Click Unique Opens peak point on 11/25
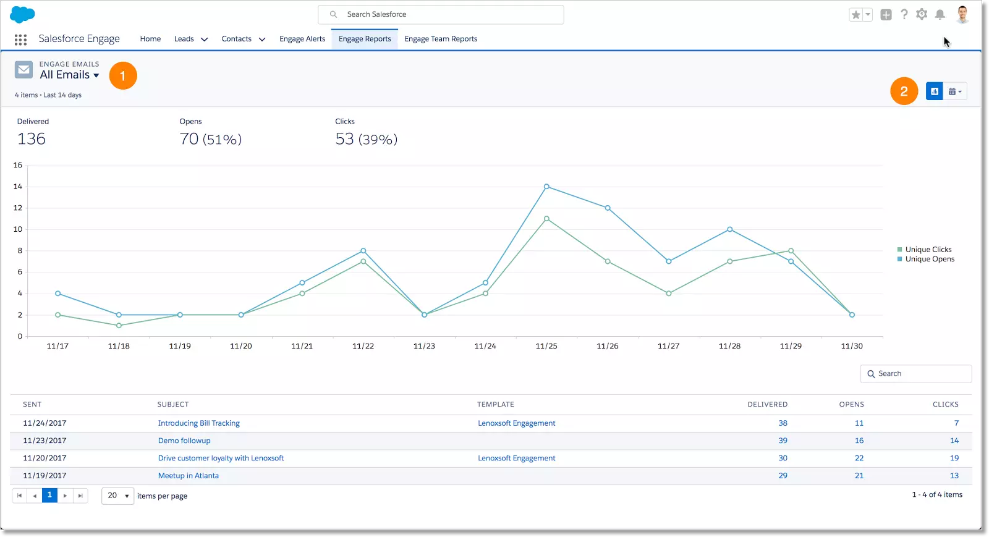989x537 pixels. (x=546, y=187)
